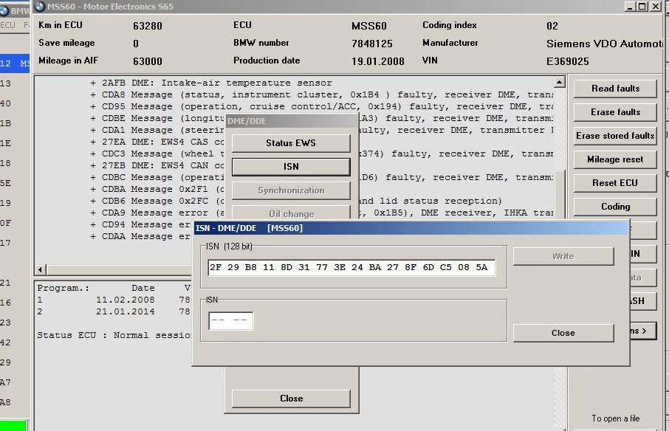669x431 pixels.
Task: Click the Save mileage value 0
Action: (x=136, y=44)
